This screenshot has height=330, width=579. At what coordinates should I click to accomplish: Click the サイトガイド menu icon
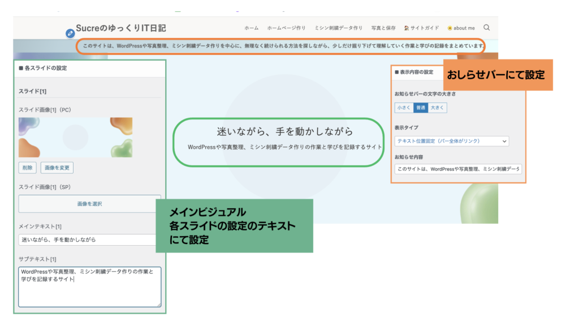pos(407,28)
